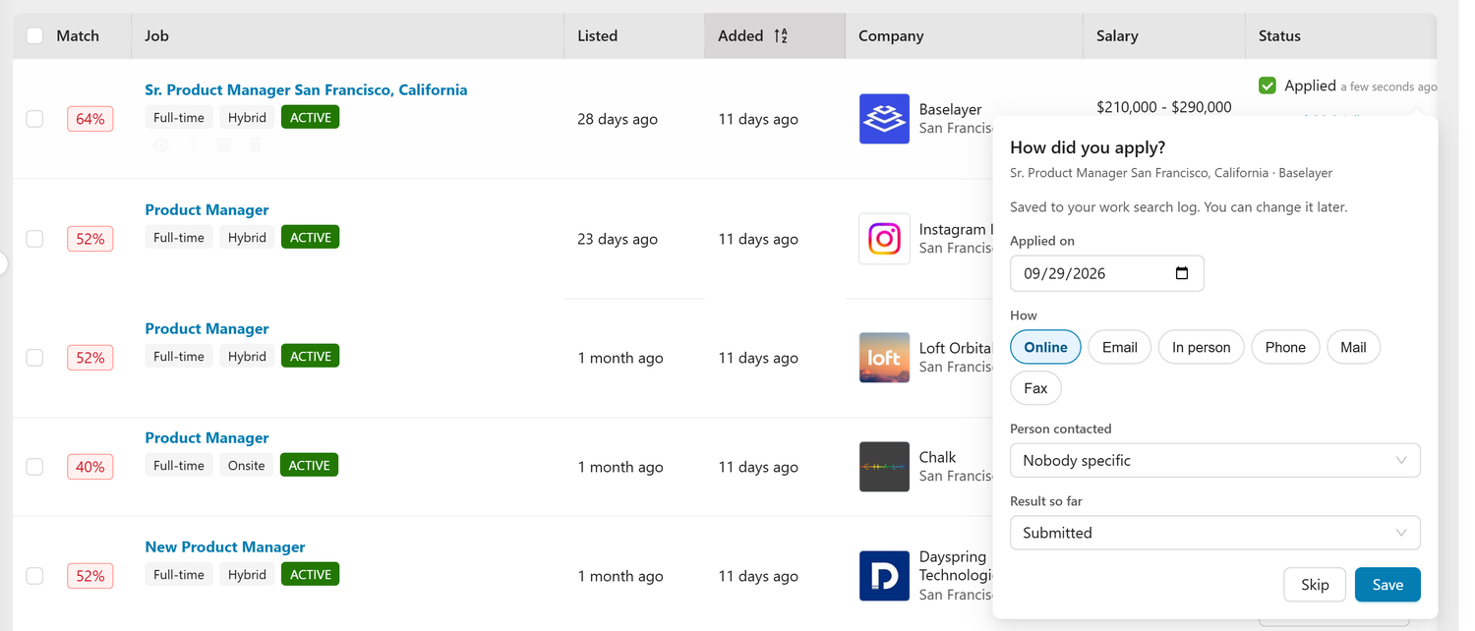Click the Chalk company name

point(938,457)
